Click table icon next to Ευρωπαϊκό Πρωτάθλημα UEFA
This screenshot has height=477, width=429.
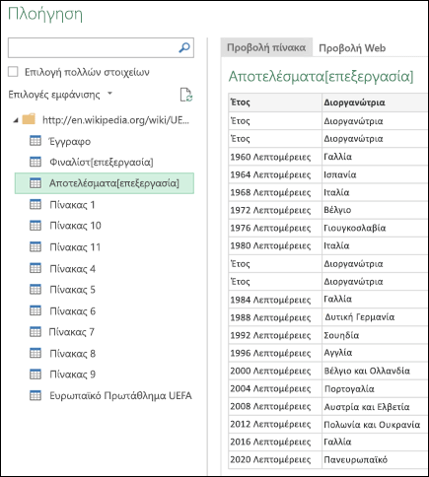[36, 395]
